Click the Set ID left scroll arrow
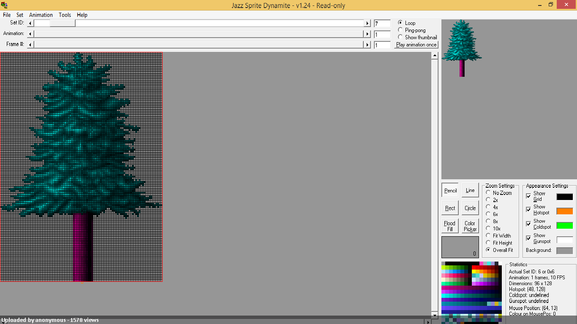The height and width of the screenshot is (324, 577). pos(30,23)
